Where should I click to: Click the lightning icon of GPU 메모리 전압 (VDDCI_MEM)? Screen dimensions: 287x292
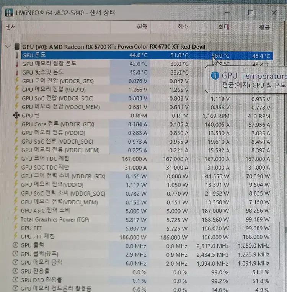coord(16,107)
